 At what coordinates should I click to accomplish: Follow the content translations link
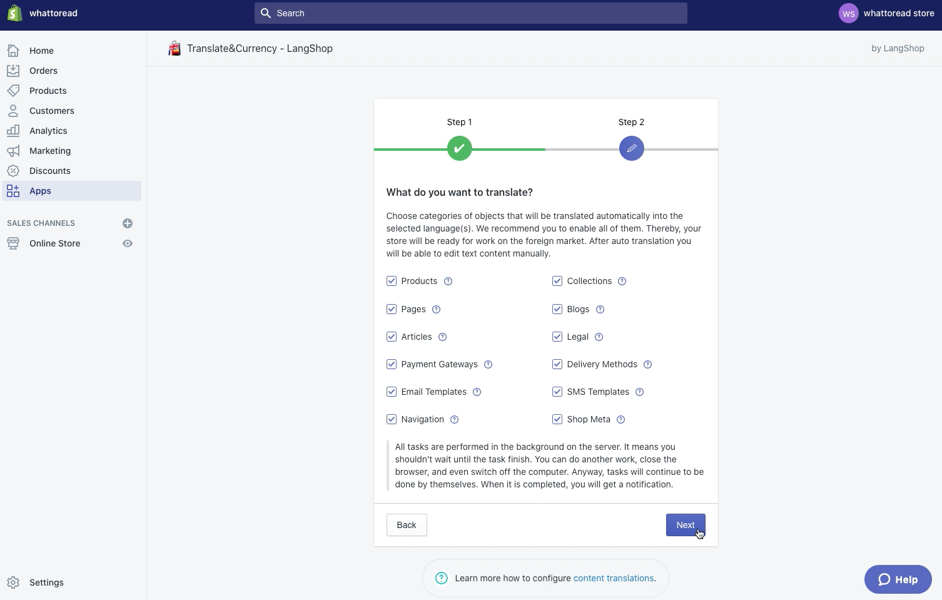point(614,578)
